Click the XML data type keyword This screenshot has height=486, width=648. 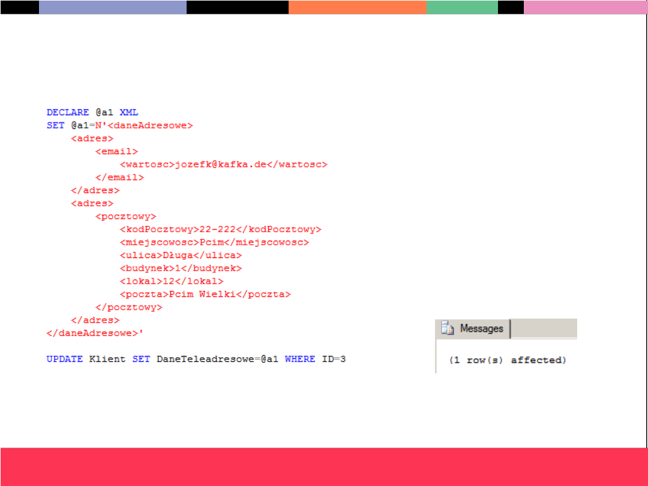point(129,112)
